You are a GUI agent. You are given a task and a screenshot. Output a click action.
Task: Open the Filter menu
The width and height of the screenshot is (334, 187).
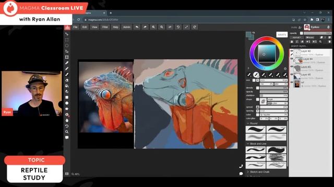105,27
